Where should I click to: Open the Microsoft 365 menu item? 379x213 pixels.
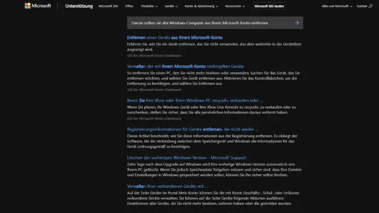click(x=108, y=6)
